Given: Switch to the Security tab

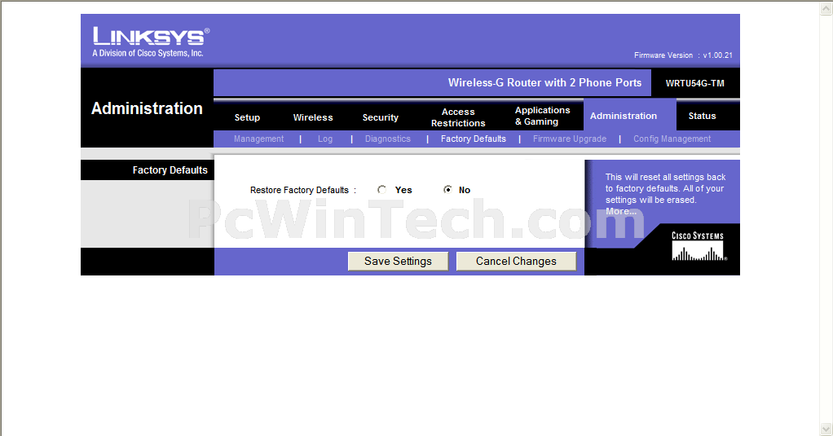Looking at the screenshot, I should (x=381, y=117).
